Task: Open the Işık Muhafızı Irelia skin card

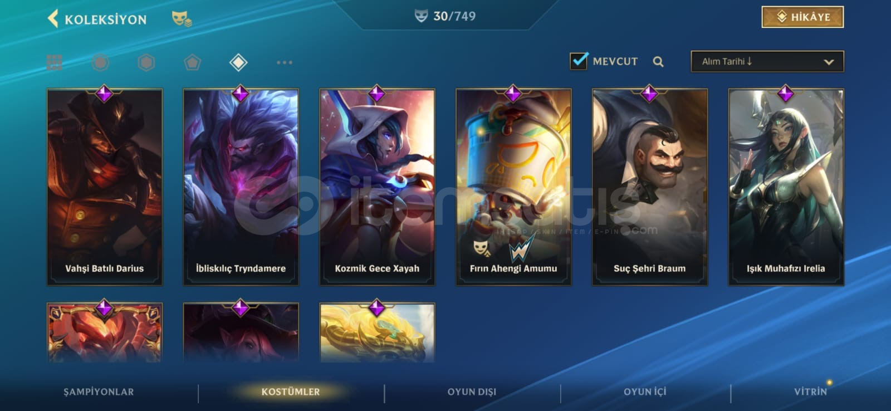Action: pos(786,187)
